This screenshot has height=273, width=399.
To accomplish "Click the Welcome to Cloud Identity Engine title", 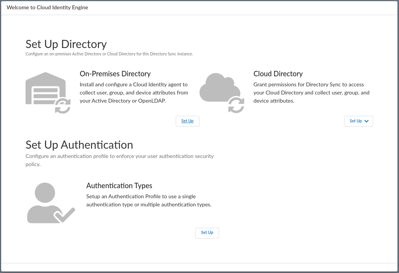I will coord(47,7).
